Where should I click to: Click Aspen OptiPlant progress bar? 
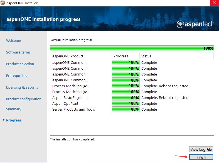(x=126, y=104)
